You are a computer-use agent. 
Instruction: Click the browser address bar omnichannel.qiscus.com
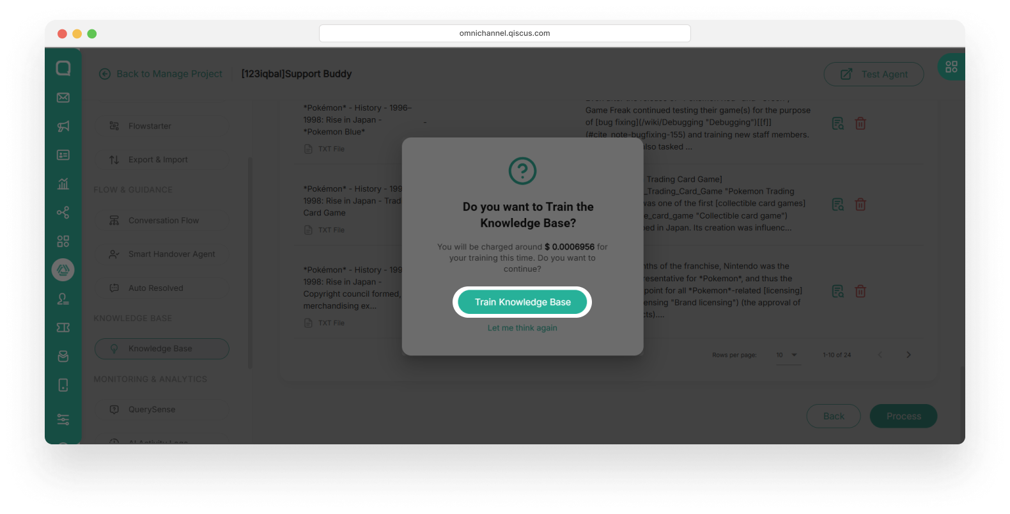(505, 33)
